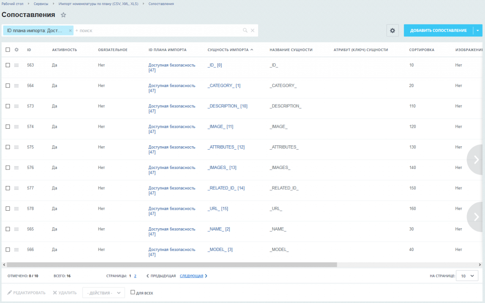Open the '- Действия -' dropdown
The width and height of the screenshot is (485, 303).
tap(104, 293)
